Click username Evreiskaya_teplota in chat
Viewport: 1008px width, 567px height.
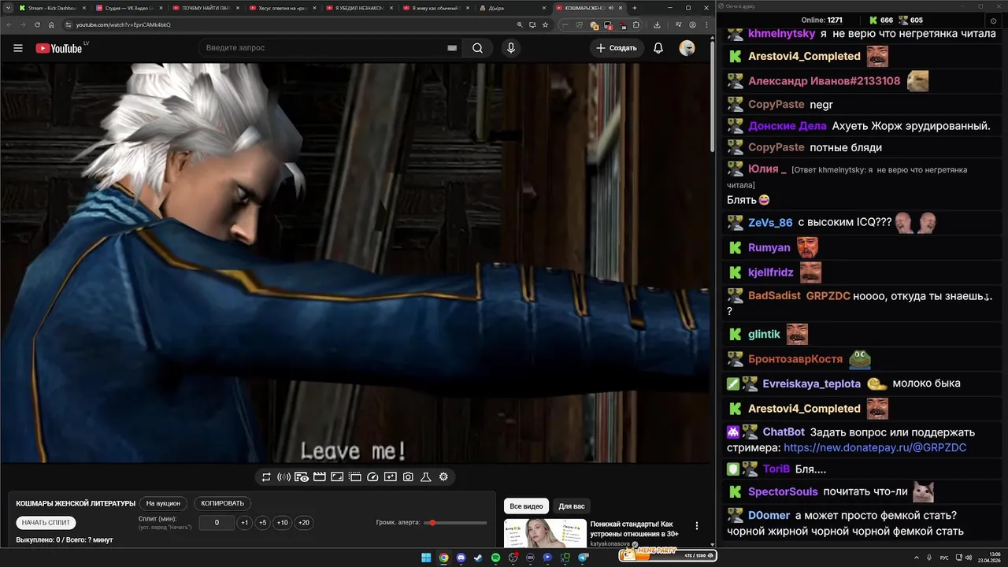click(811, 384)
